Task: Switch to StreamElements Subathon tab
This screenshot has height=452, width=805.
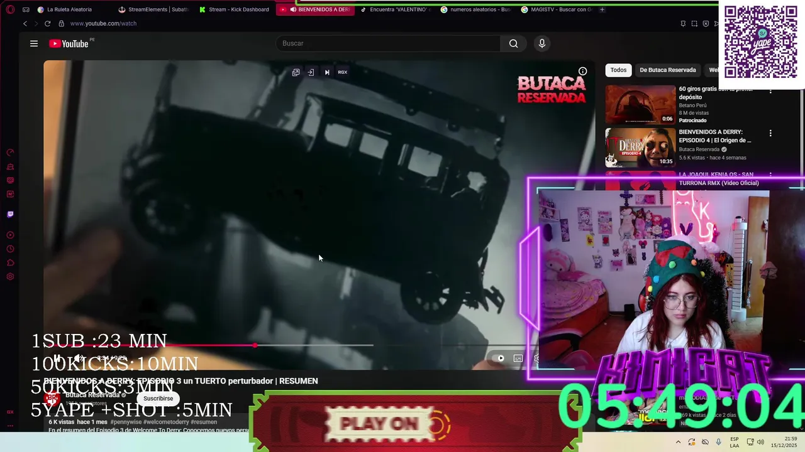Action: [x=153, y=9]
